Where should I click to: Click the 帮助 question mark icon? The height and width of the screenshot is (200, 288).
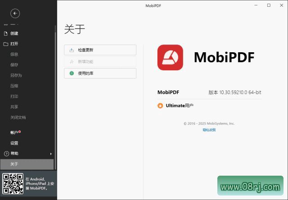point(6,154)
